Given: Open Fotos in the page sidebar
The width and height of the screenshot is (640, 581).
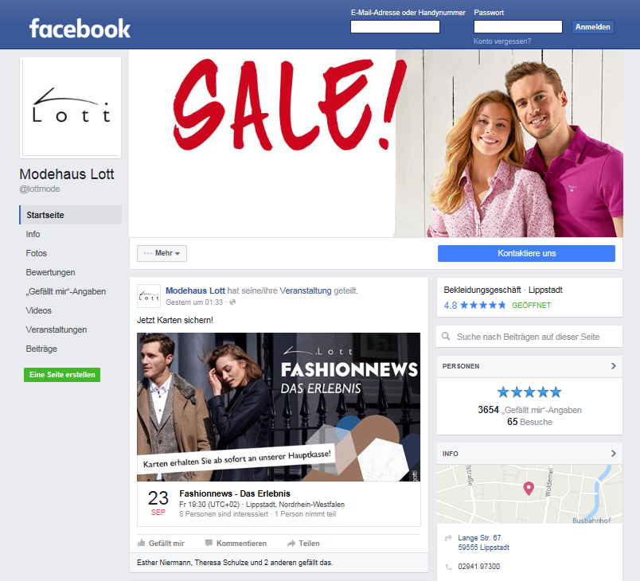Looking at the screenshot, I should click(x=37, y=253).
